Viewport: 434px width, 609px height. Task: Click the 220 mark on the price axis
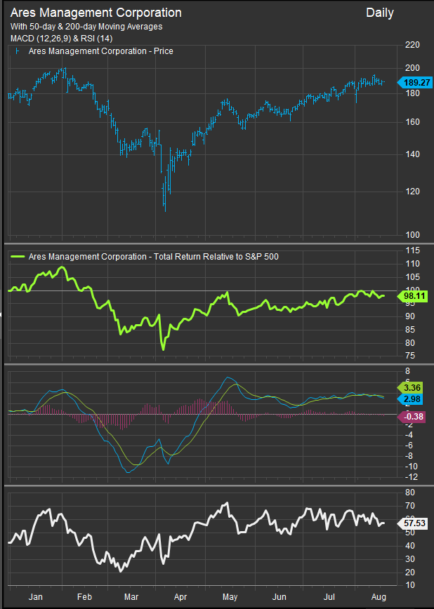point(413,46)
